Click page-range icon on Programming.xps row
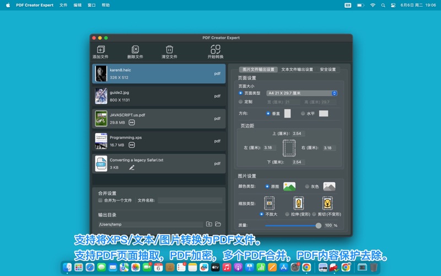This screenshot has height=276, width=441. coord(132,145)
